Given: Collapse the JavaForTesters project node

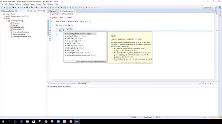Looking at the screenshot, I should [2, 14].
